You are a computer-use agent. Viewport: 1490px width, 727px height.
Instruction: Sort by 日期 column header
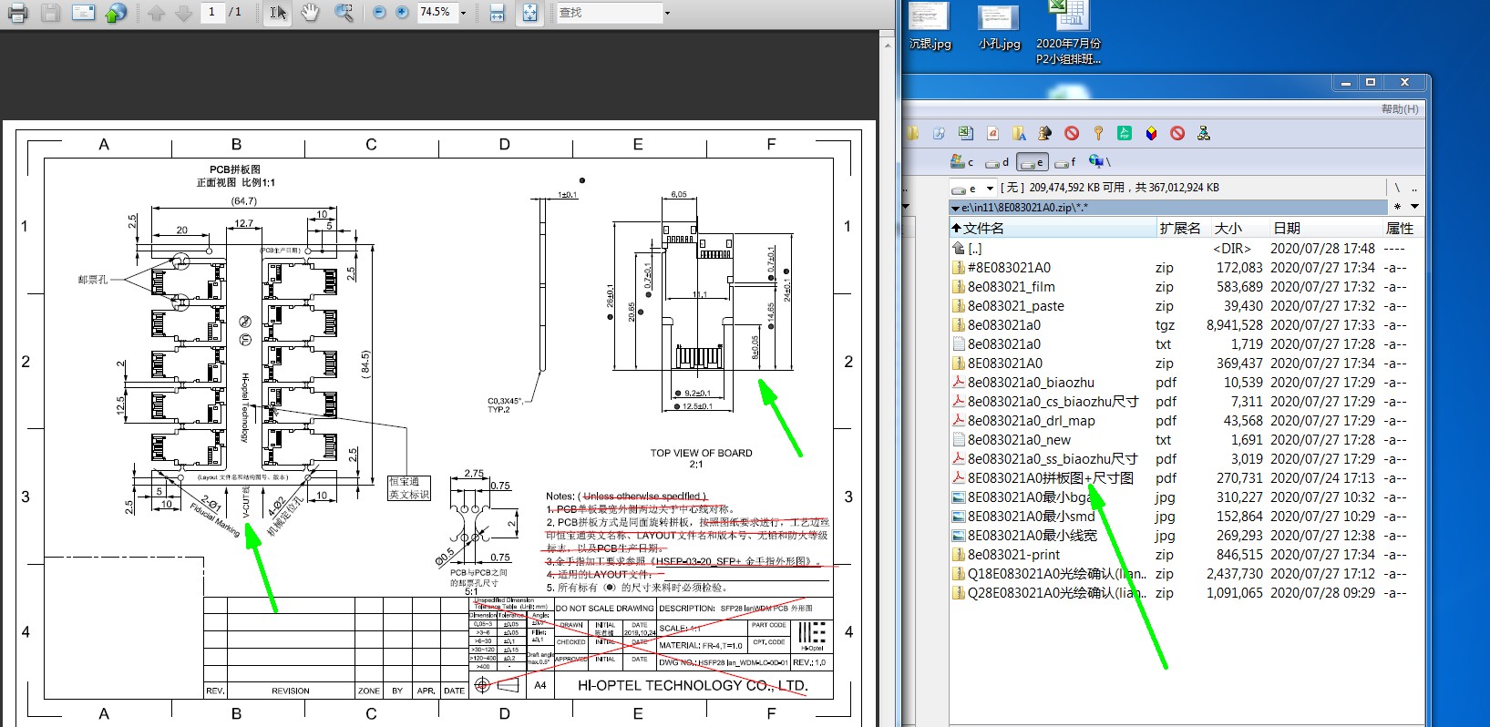[1325, 228]
